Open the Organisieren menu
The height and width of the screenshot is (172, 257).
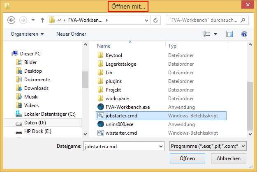[27, 34]
